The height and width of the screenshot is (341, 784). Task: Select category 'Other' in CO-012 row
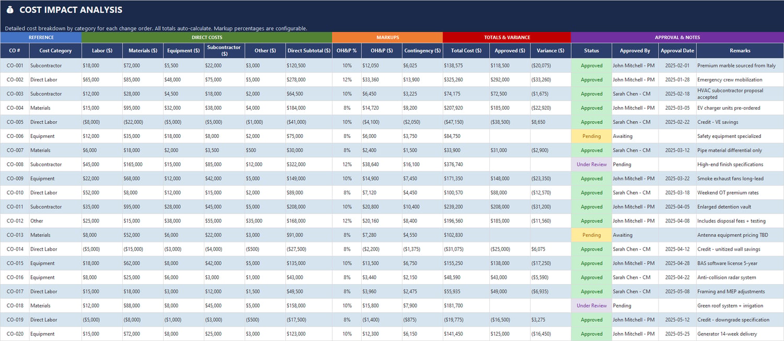pos(55,221)
